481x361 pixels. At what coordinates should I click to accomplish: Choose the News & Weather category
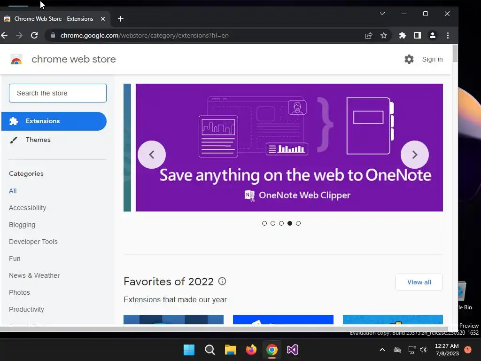[x=34, y=275]
